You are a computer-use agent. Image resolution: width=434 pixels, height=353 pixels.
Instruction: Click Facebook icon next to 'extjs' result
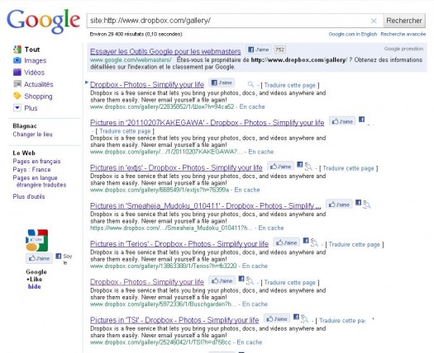pos(300,165)
